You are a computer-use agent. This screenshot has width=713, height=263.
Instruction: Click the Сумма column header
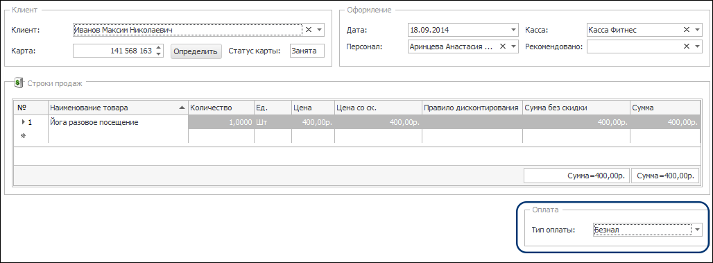(665, 108)
